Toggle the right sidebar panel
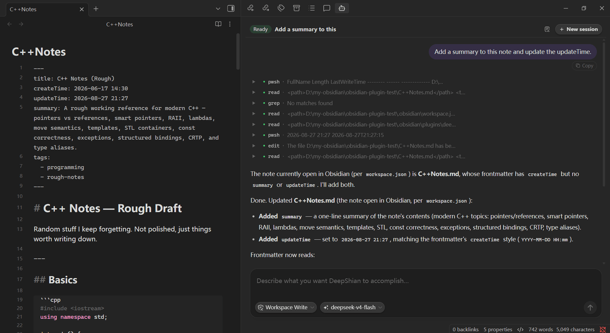Screen dimensions: 610x333 click(231, 9)
